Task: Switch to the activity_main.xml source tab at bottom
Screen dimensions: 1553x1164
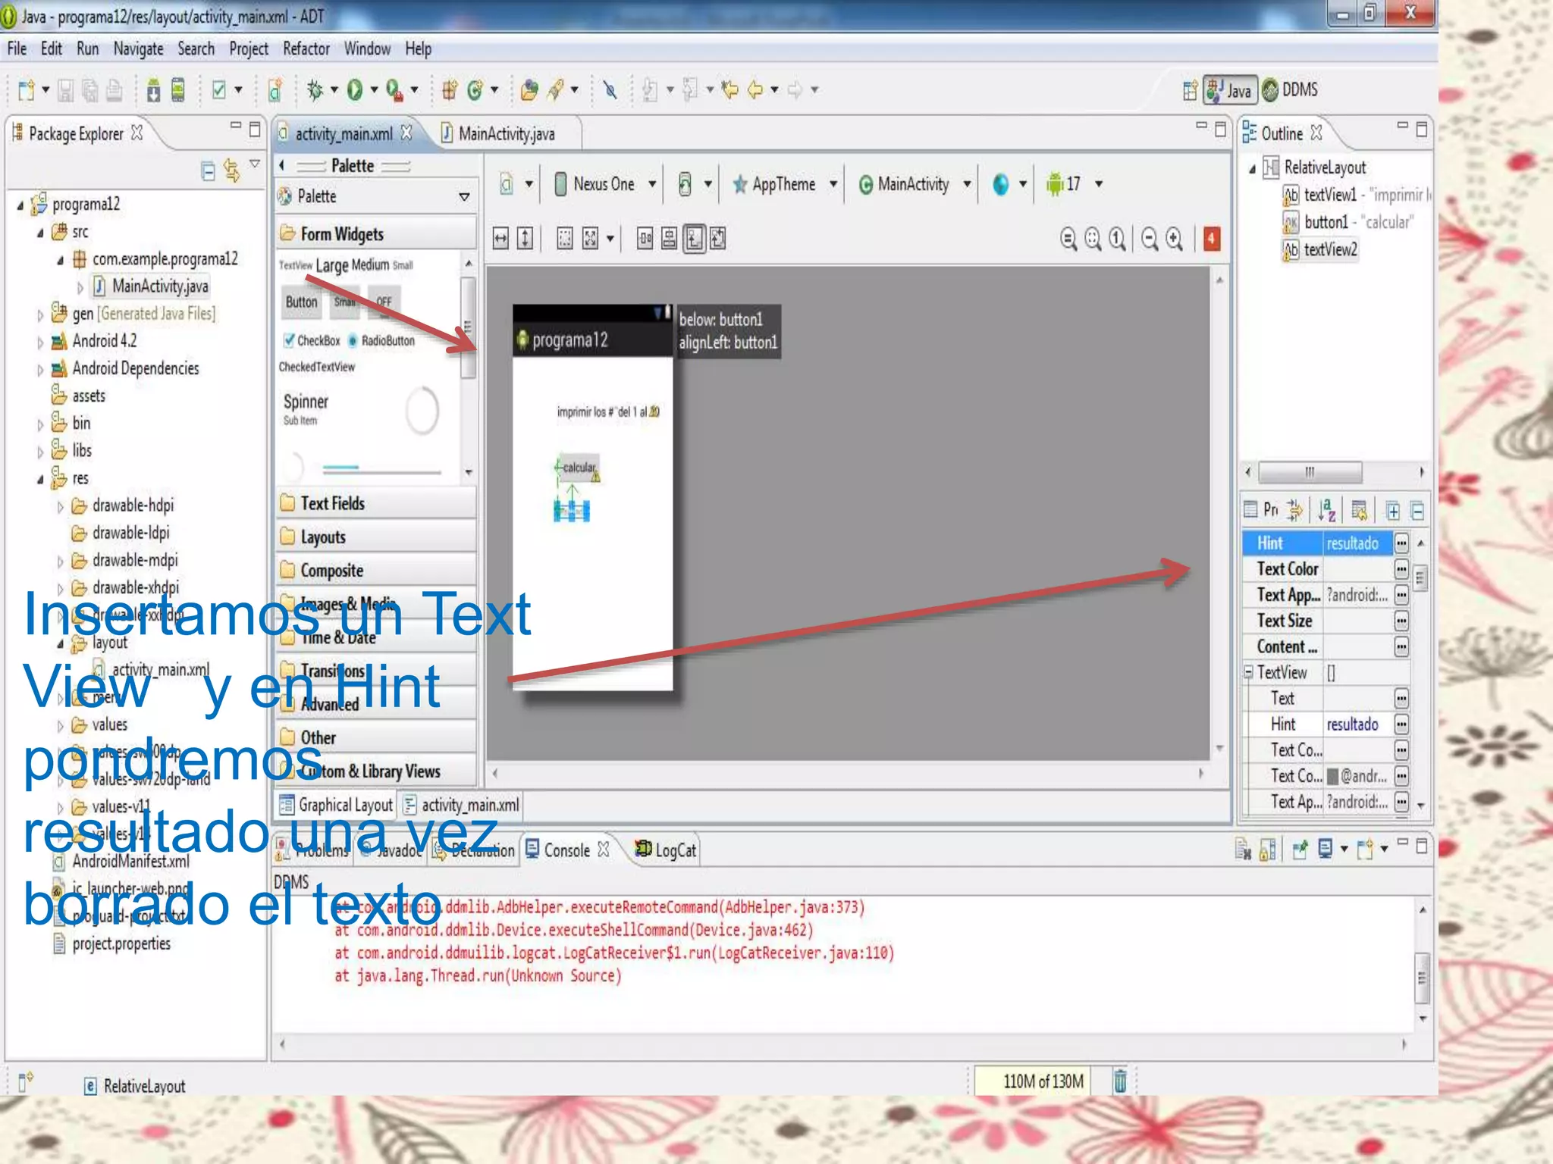Action: (461, 805)
